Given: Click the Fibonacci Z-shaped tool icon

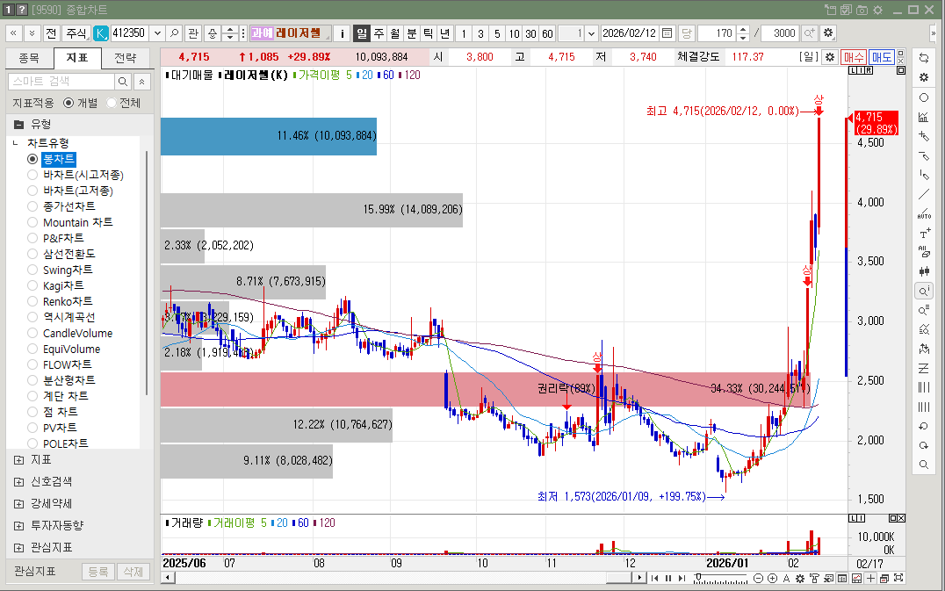Looking at the screenshot, I should (923, 367).
